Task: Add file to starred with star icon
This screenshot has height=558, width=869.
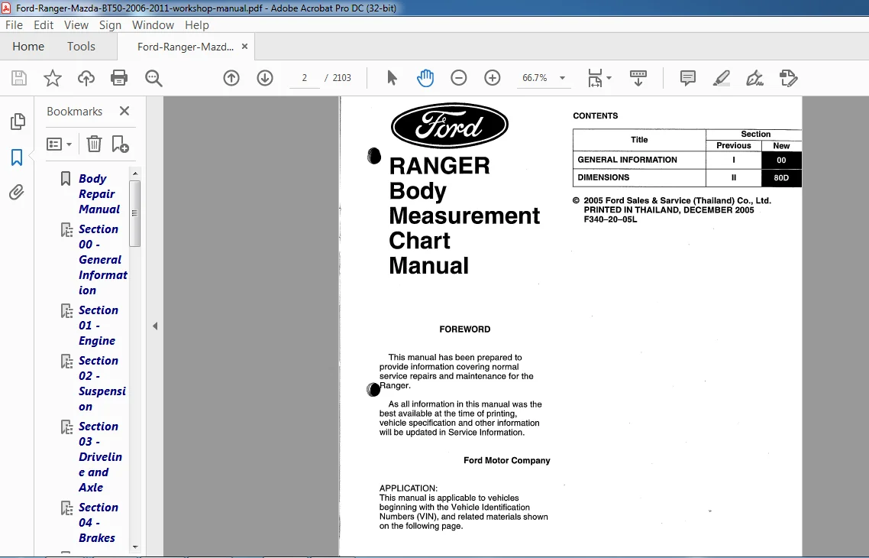Action: click(x=53, y=78)
